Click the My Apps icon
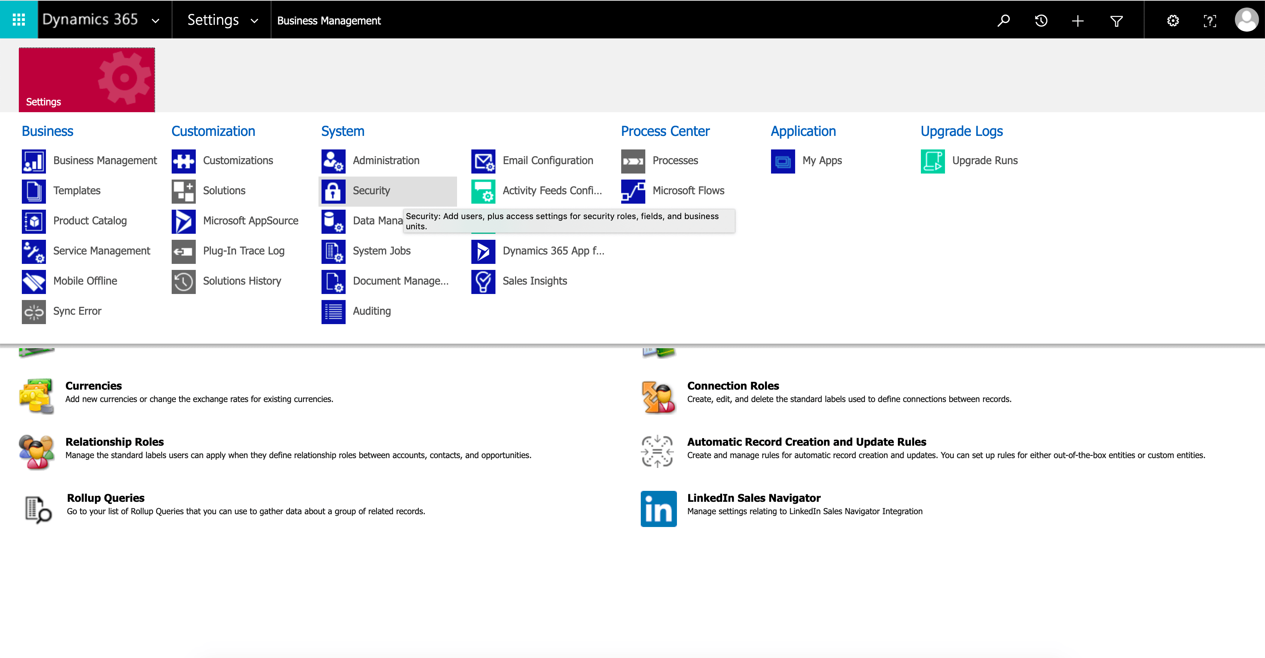The height and width of the screenshot is (658, 1265). click(x=783, y=161)
